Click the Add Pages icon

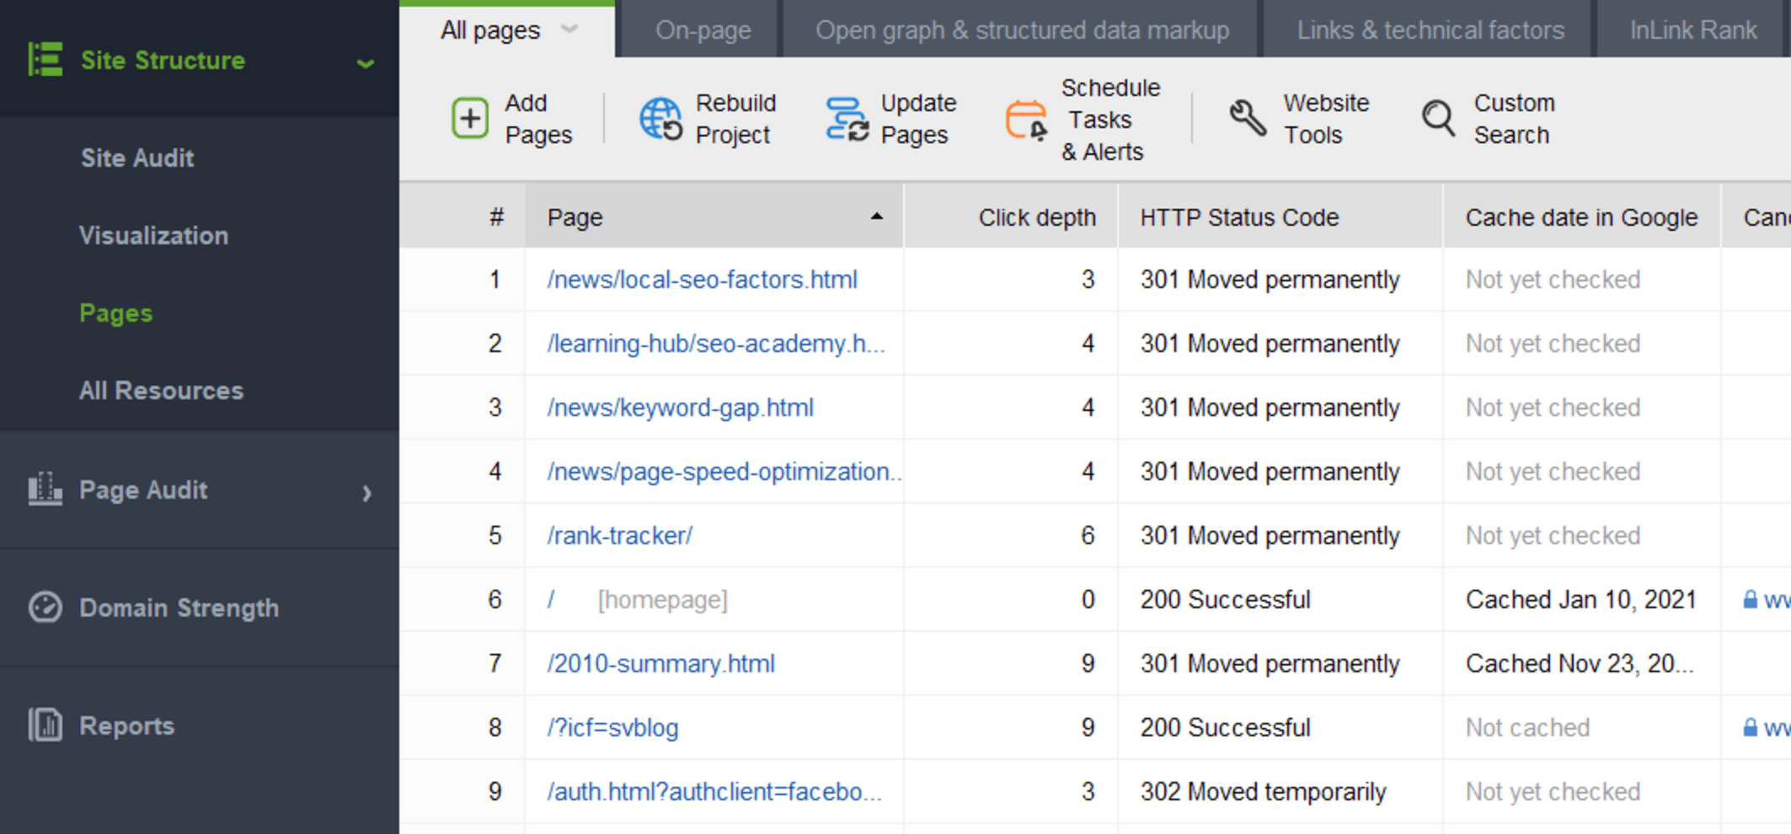(469, 118)
